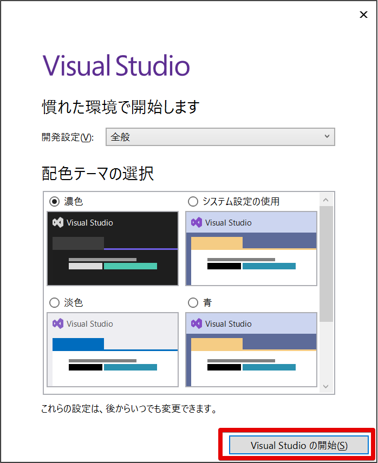Click the theme list vertical scrollbar thumb
Image resolution: width=378 pixels, height=463 pixels.
click(x=326, y=264)
